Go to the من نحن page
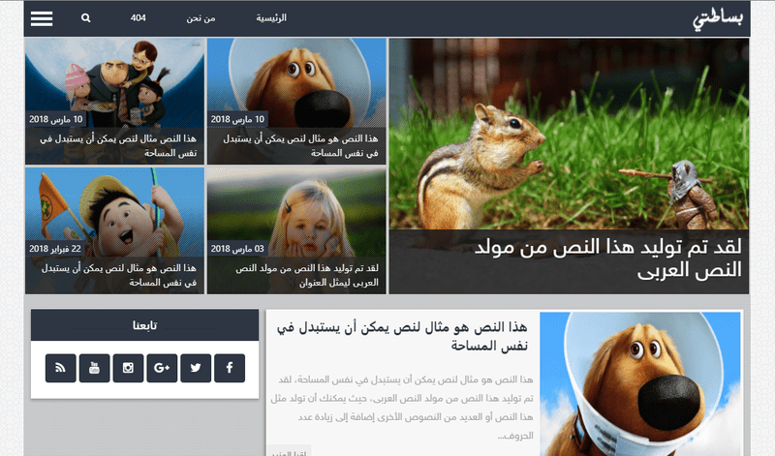Viewport: 775px width, 456px height. point(201,18)
